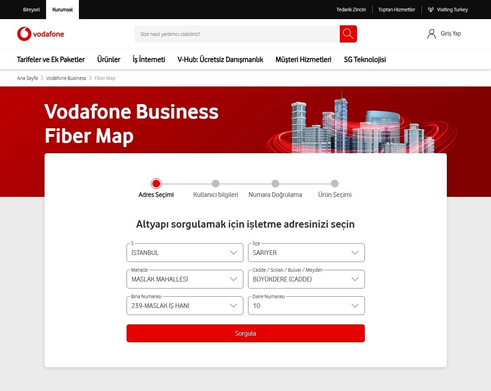Click the headset icon next to Visiting Turkey
The width and height of the screenshot is (491, 391).
click(430, 9)
